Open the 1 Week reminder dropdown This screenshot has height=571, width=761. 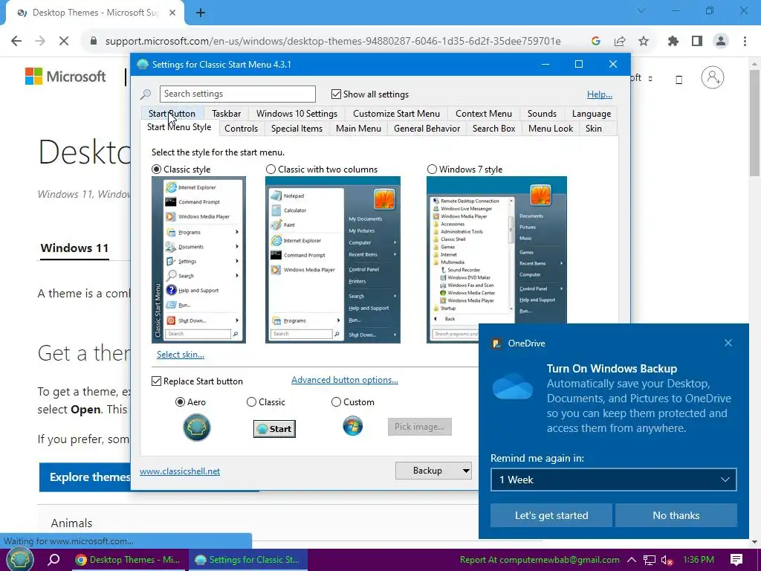tap(613, 480)
